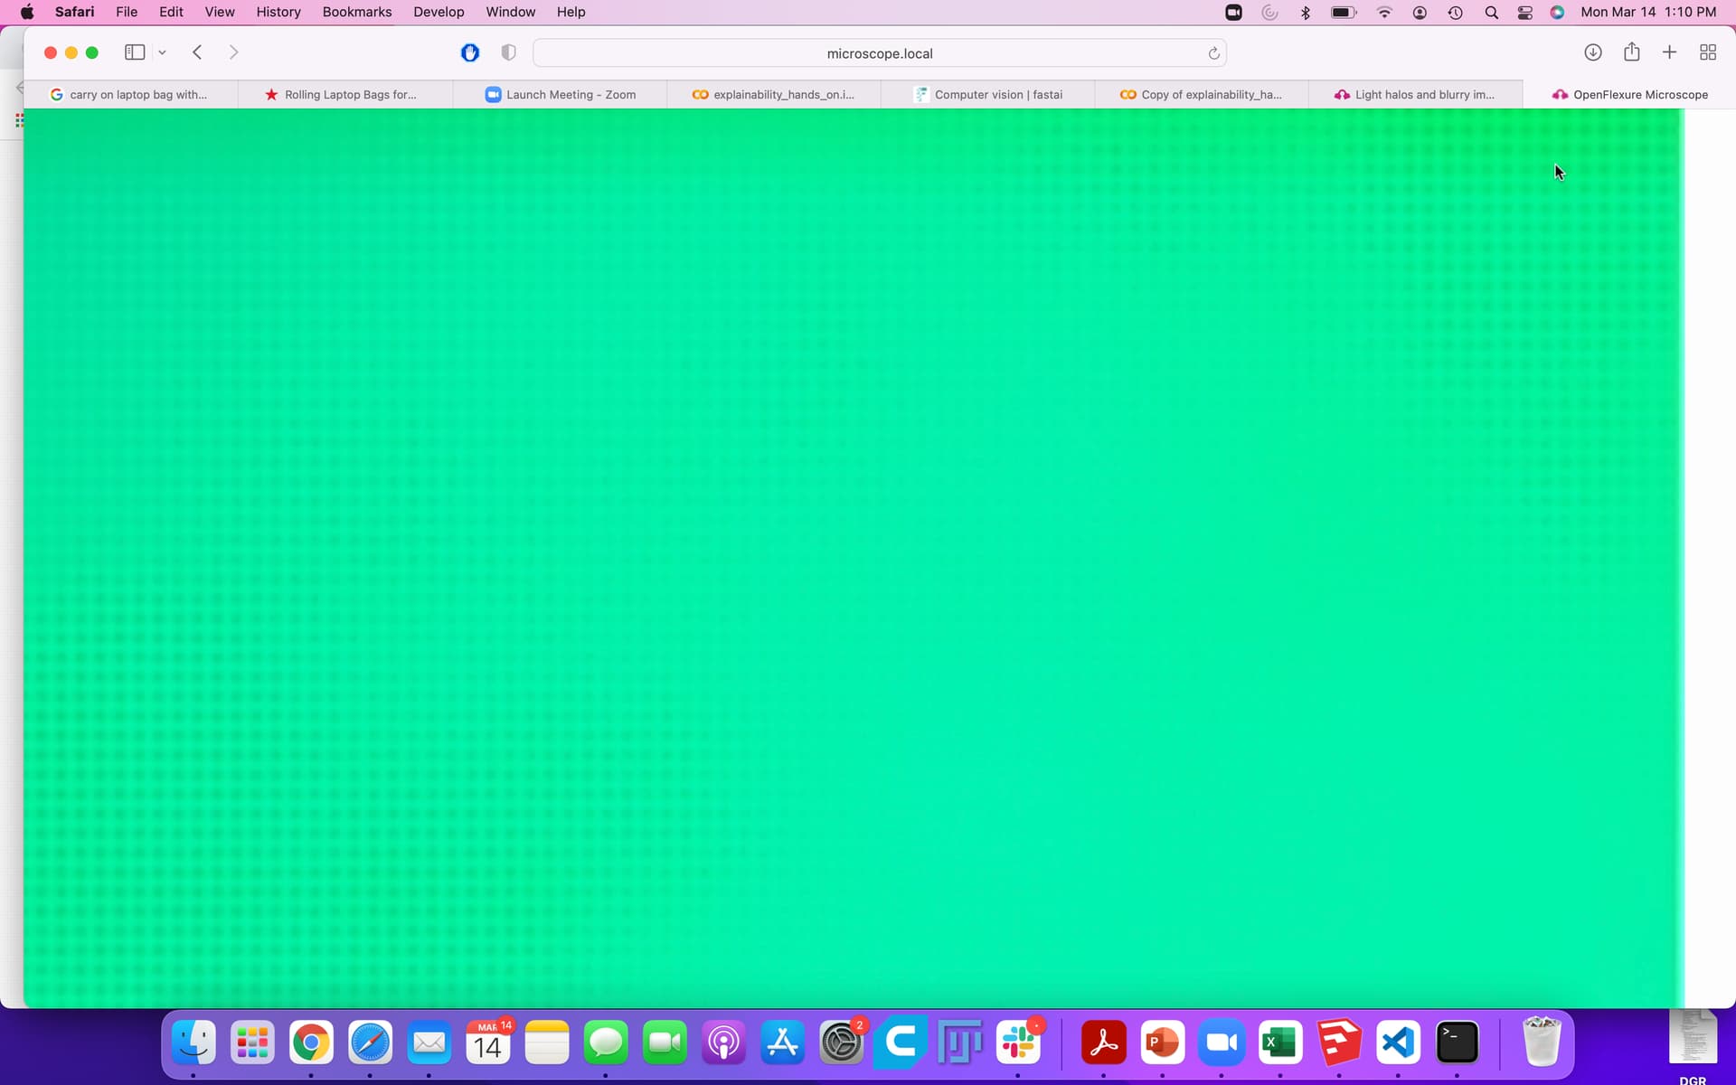Screen dimensions: 1736x1085
Task: Switch to explainability_hands_on.i... tab
Action: coord(774,94)
